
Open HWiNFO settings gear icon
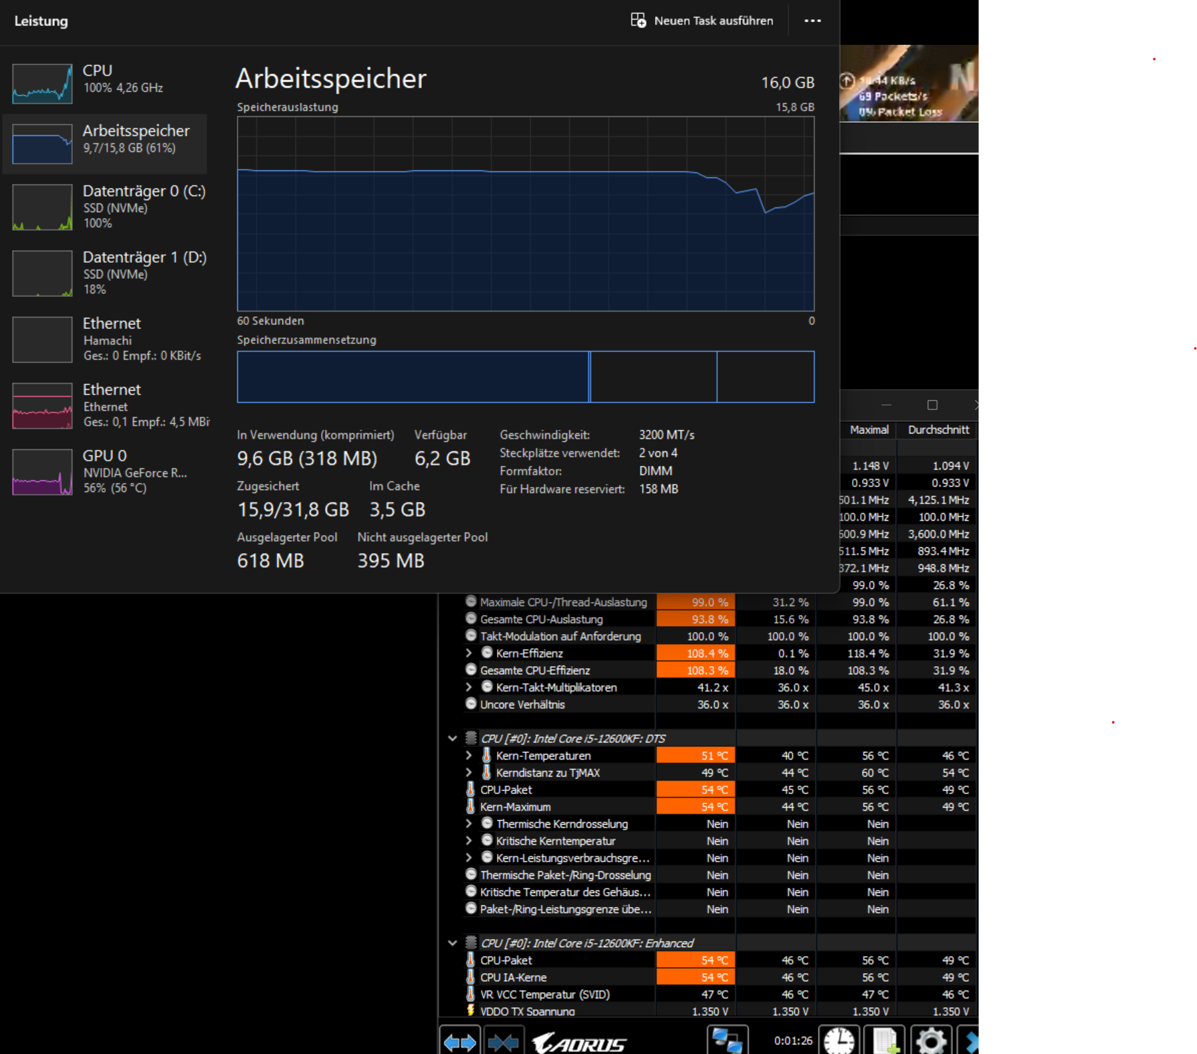pos(931,1041)
